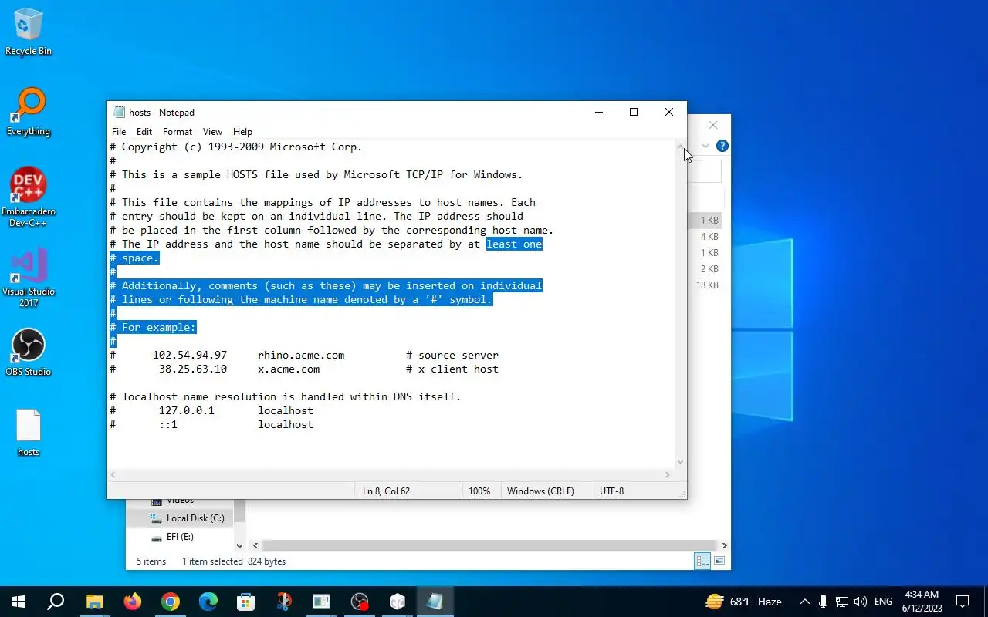
Task: Switch to OBS Studio in taskbar
Action: point(360,602)
